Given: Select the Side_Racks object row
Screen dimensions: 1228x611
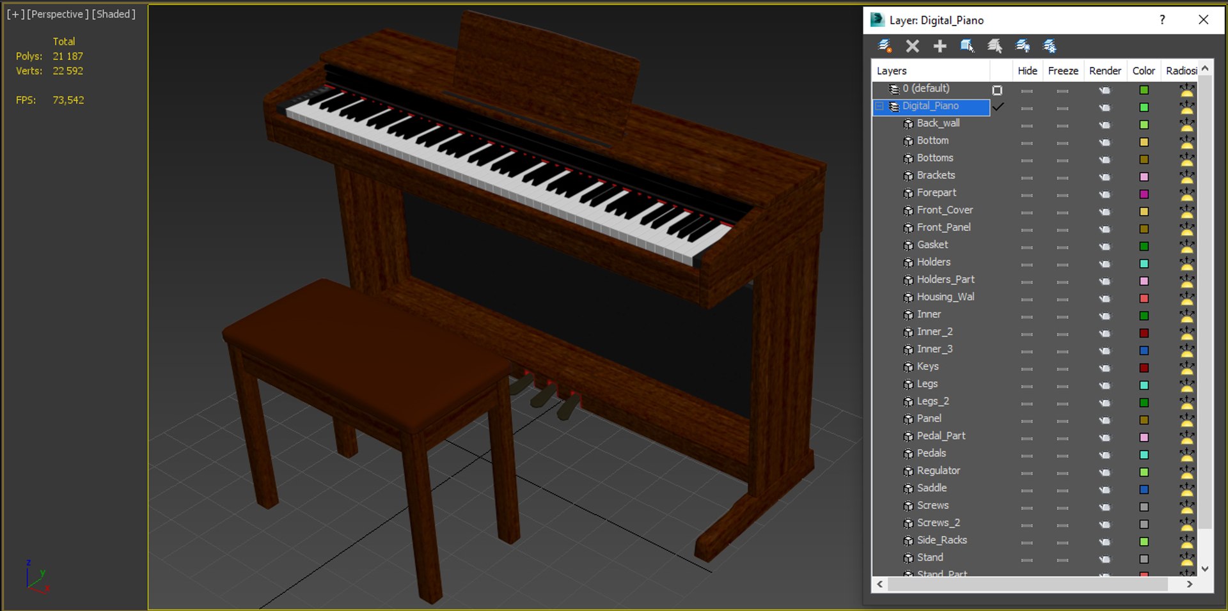Looking at the screenshot, I should [x=941, y=541].
